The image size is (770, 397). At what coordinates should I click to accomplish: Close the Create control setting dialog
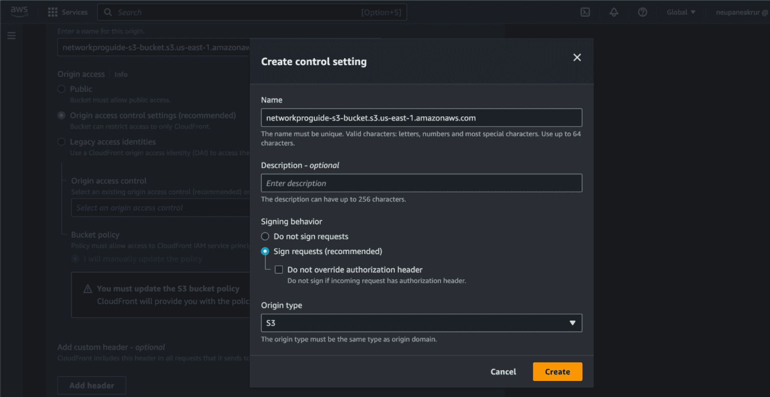tap(577, 58)
